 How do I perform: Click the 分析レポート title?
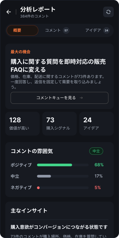tap(38, 10)
